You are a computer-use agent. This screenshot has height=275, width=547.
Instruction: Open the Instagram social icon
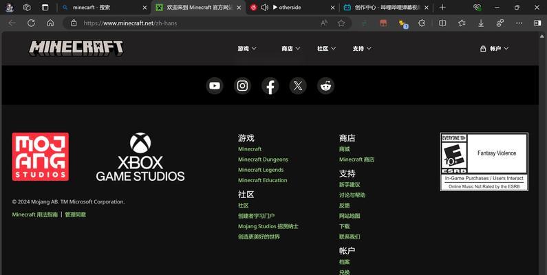coord(242,86)
